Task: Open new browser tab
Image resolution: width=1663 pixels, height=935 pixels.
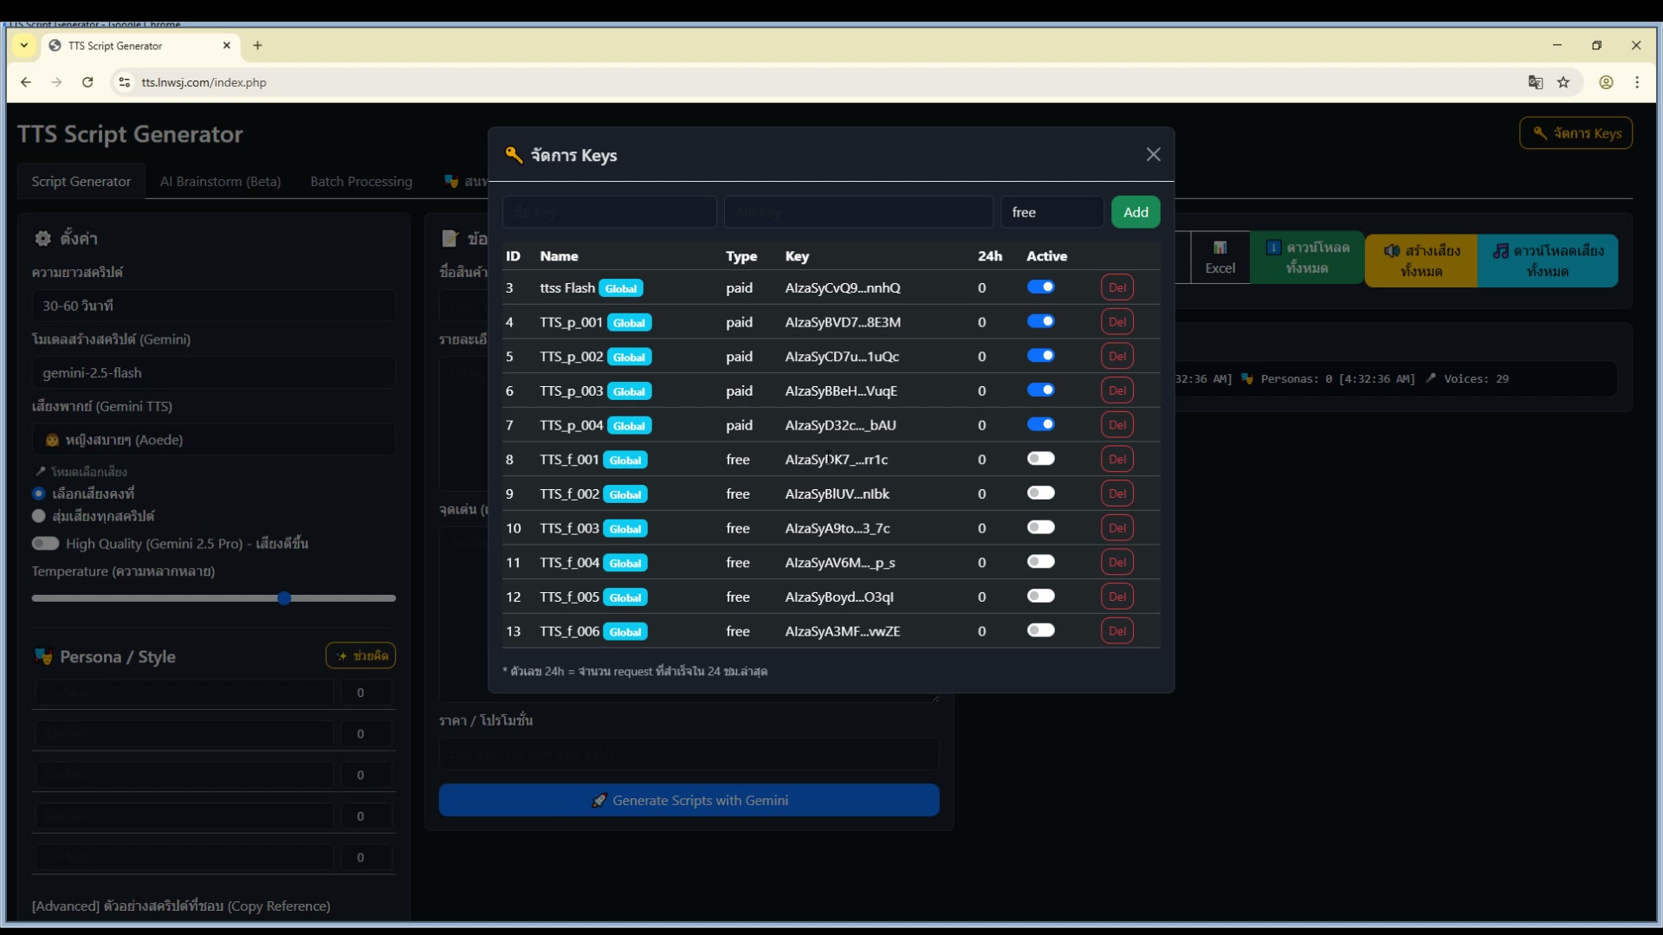Action: pyautogui.click(x=257, y=45)
